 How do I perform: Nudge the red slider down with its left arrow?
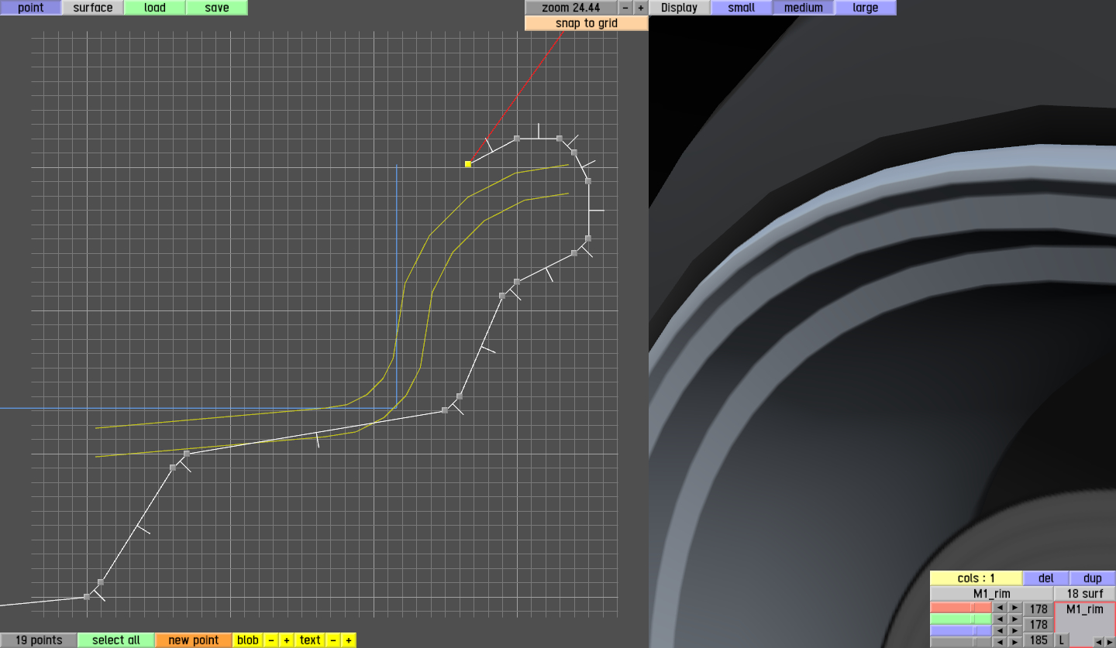[1000, 608]
